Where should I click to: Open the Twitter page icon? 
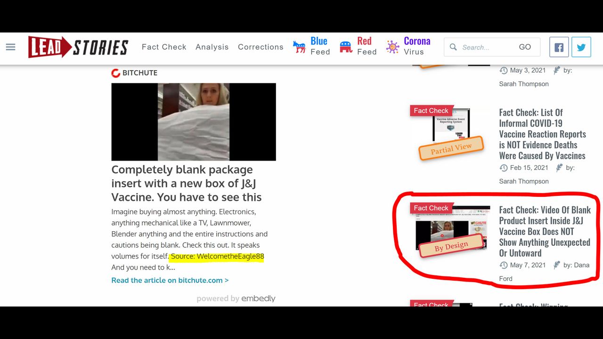point(581,47)
